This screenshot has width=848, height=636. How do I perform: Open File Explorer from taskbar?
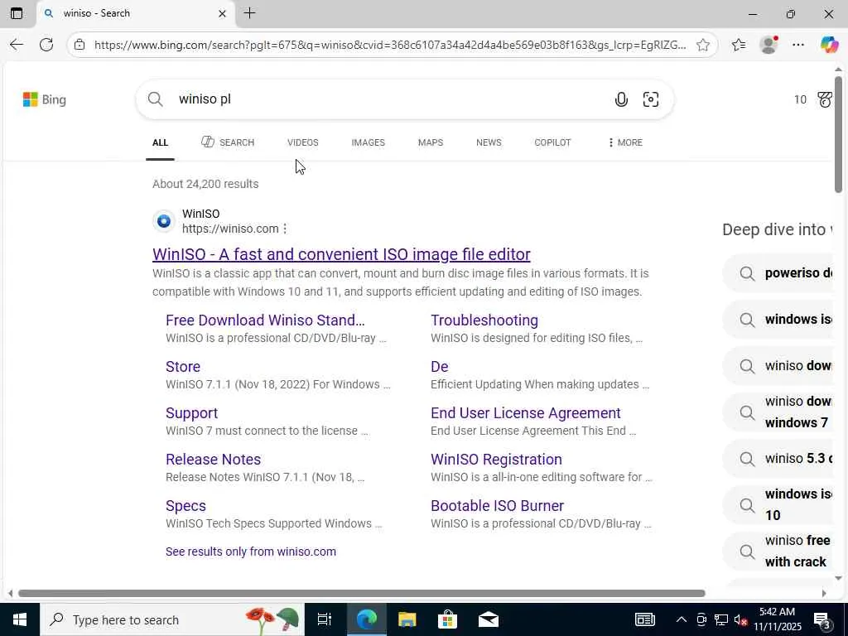click(x=407, y=619)
